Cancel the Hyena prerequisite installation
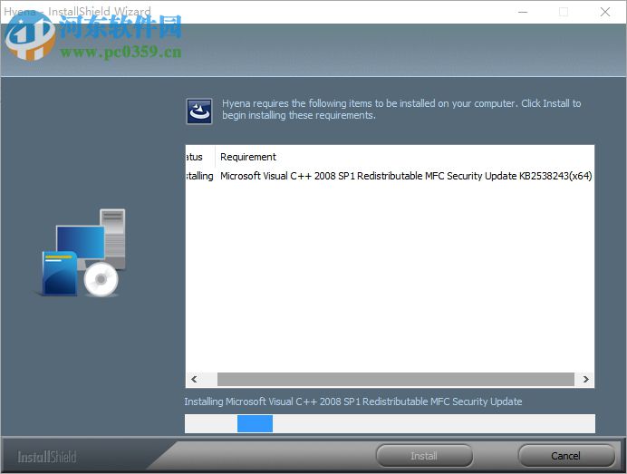 coord(565,456)
